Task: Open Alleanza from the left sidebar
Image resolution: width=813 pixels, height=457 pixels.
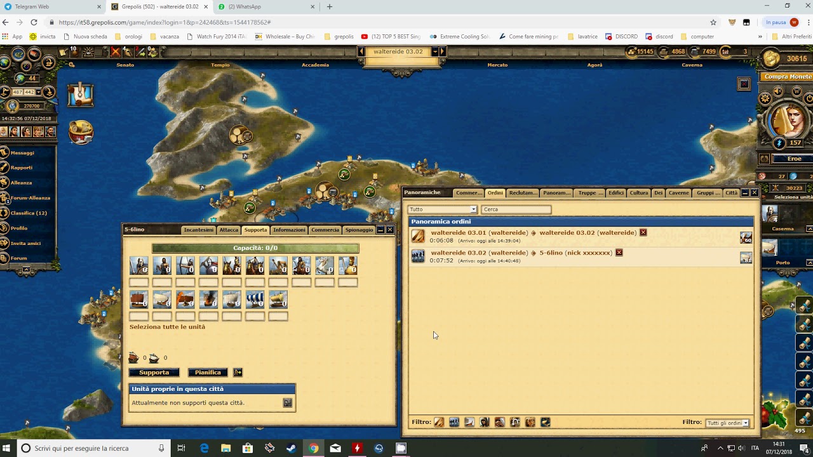Action: 21,183
